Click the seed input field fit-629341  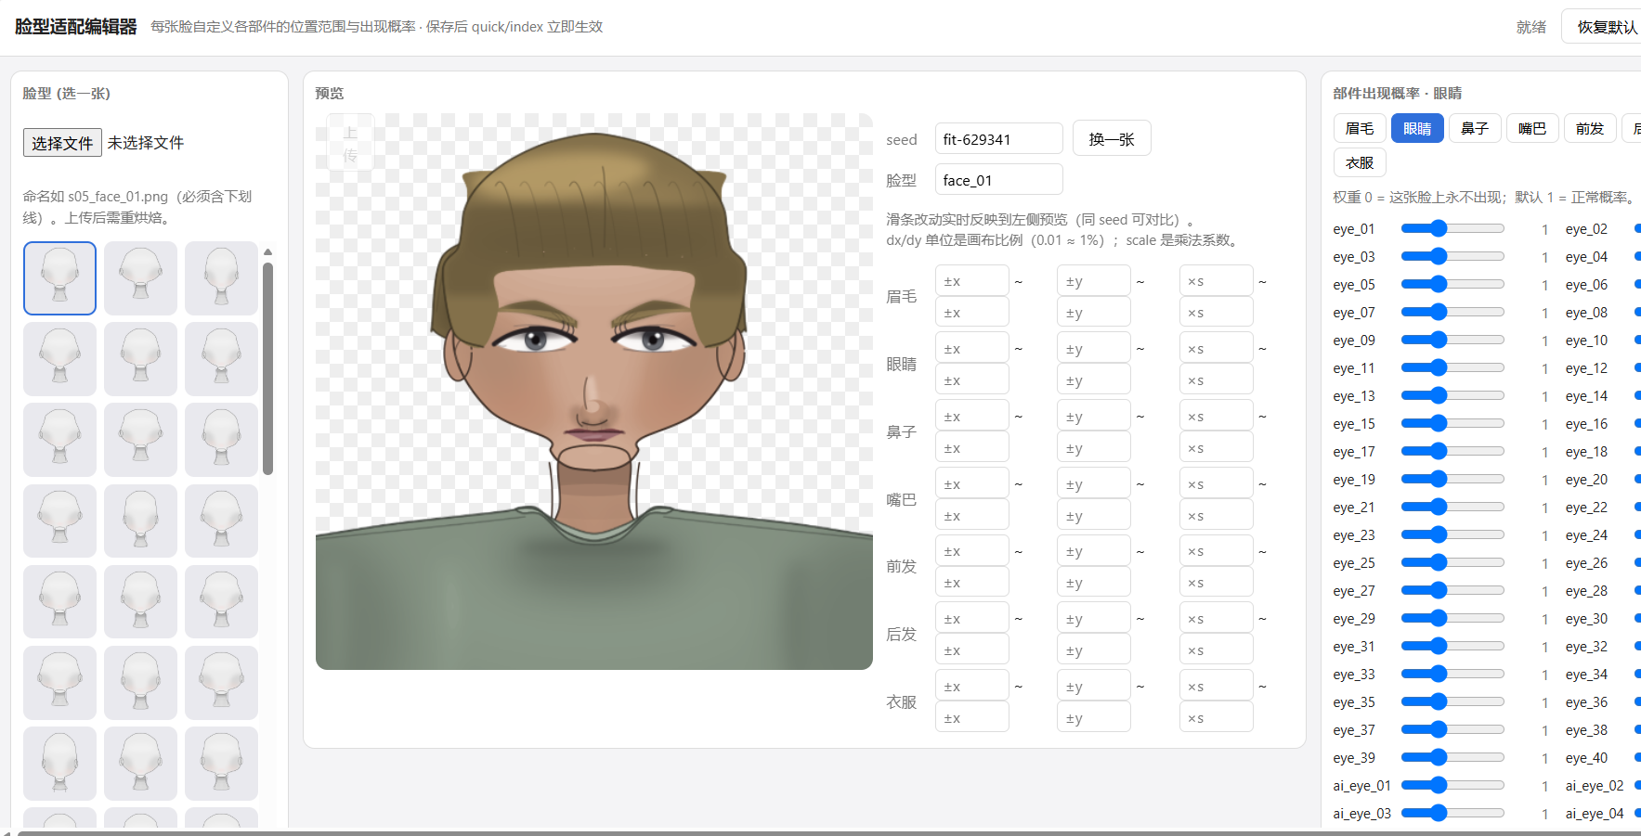[x=998, y=139]
